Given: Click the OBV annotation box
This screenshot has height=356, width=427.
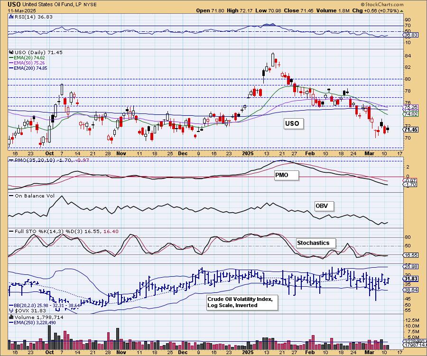Looking at the screenshot, I should (x=324, y=206).
